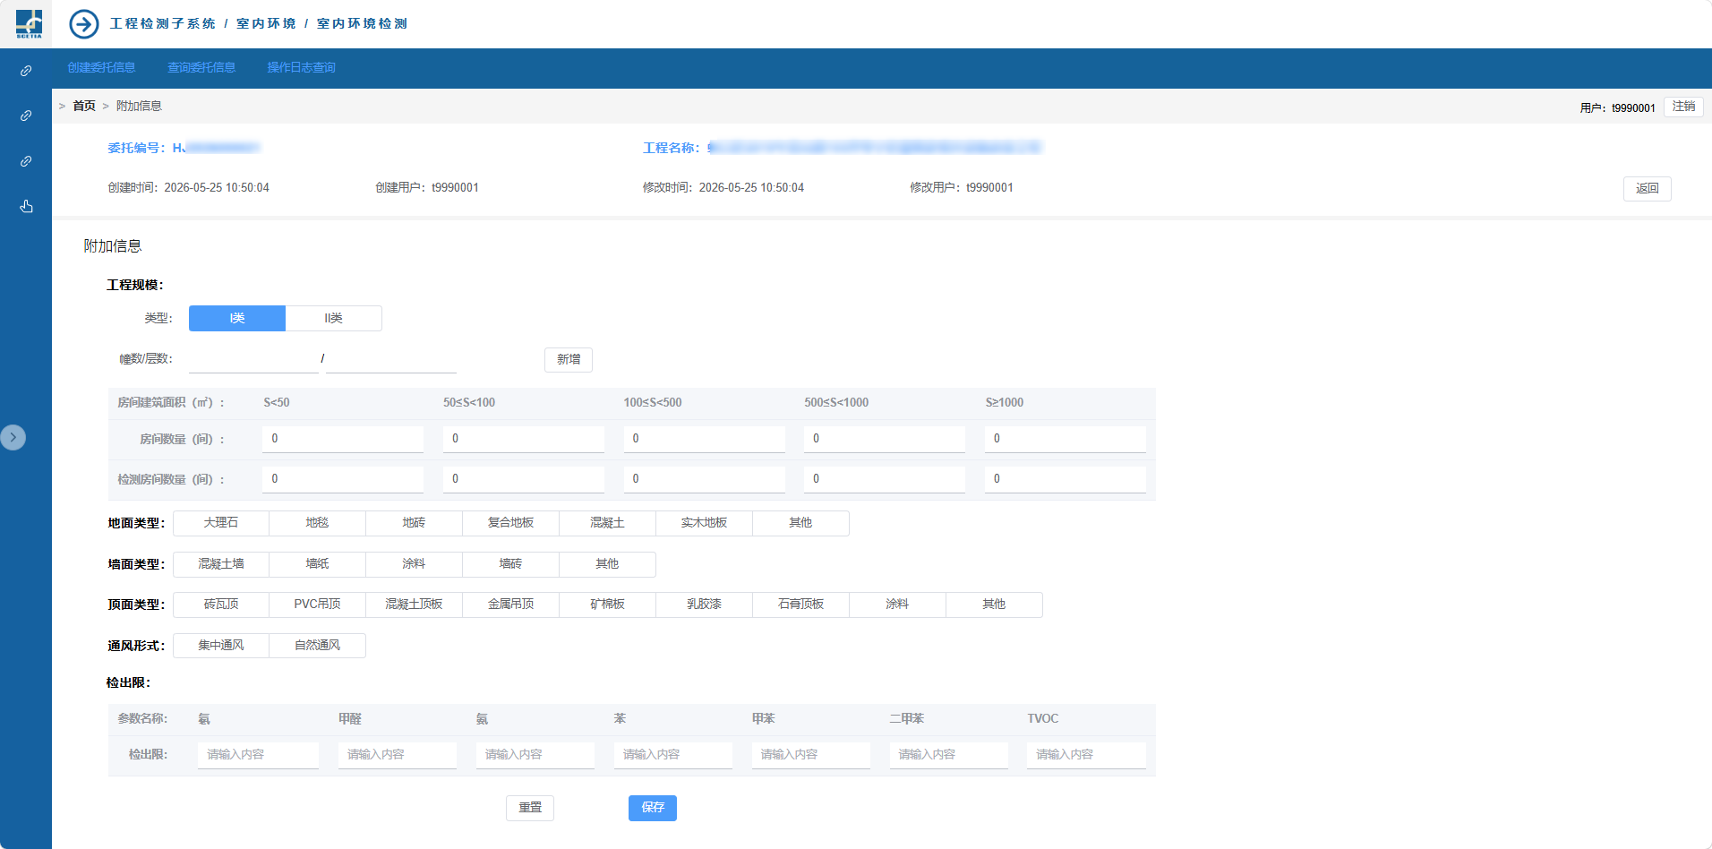1712x849 pixels.
Task: Click the hand pointer icon in sidebar
Action: [x=26, y=206]
